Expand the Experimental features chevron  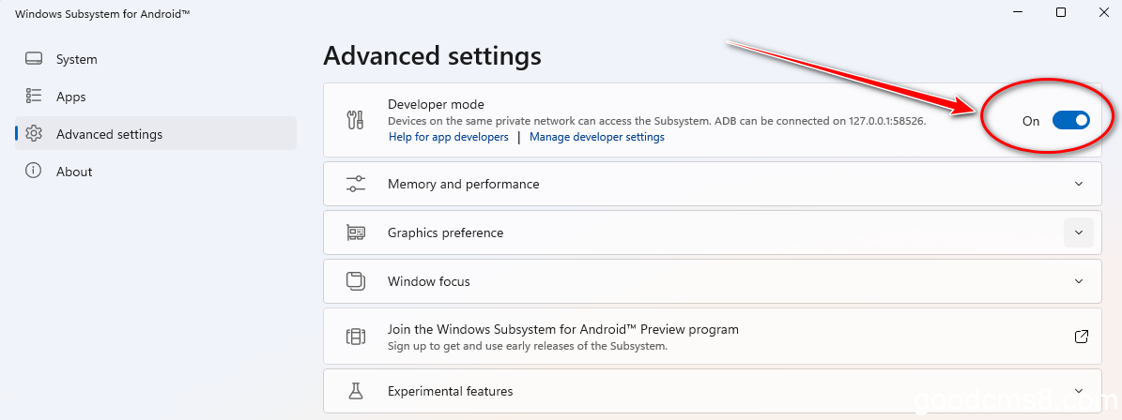click(x=1079, y=391)
